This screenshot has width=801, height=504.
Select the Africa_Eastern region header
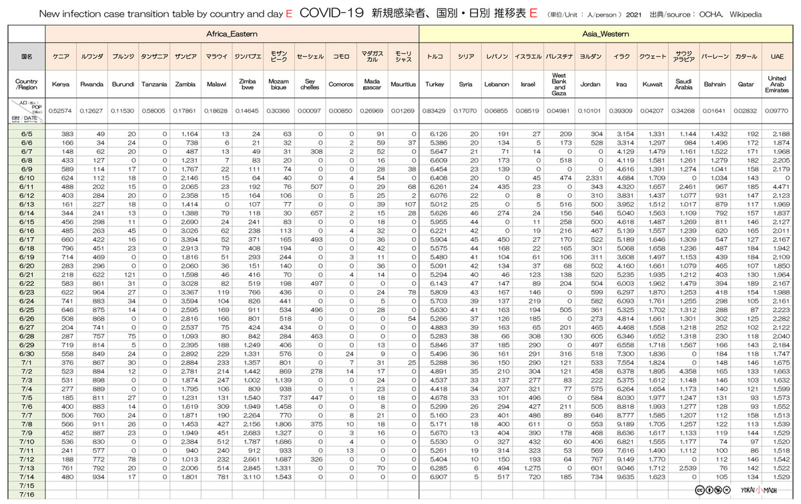(x=232, y=33)
